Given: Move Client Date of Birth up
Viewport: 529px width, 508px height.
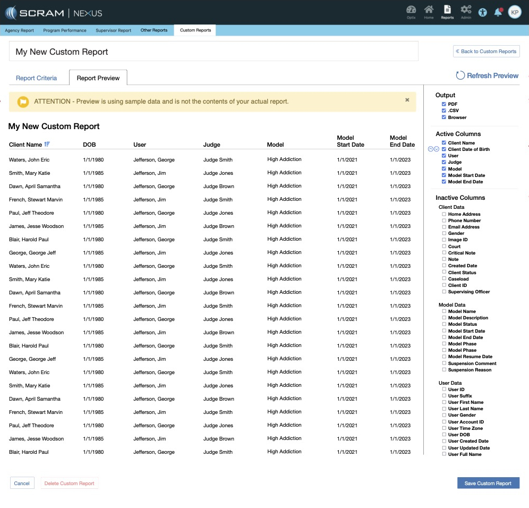Looking at the screenshot, I should [431, 149].
